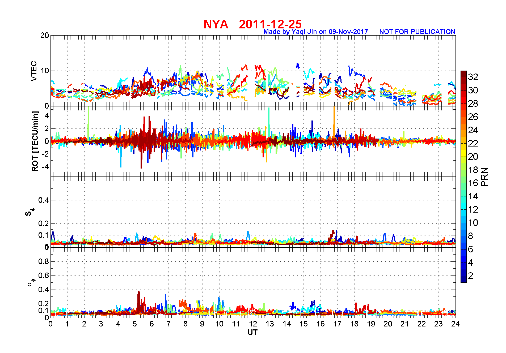Pick the dark blue bottom band of PRN colorbar
Image resolution: width=506 pixels, height=353 pixels.
pyautogui.click(x=463, y=279)
